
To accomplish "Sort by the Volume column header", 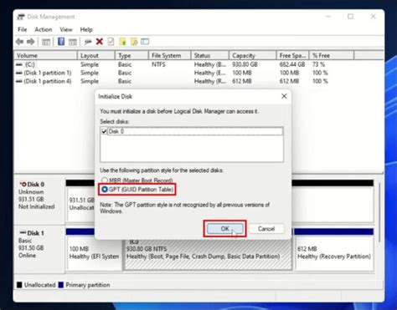I will [x=46, y=55].
